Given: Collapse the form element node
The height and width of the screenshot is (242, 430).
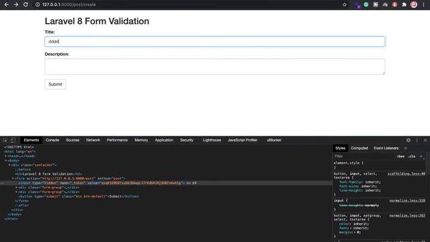Looking at the screenshot, I should click(x=13, y=179).
